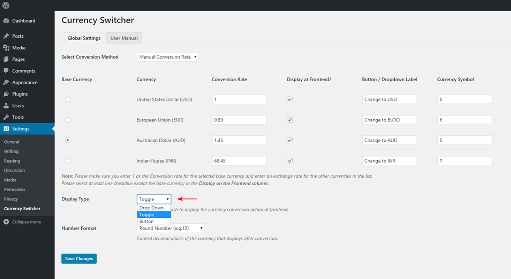Choose Toggle option in list

pos(154,215)
